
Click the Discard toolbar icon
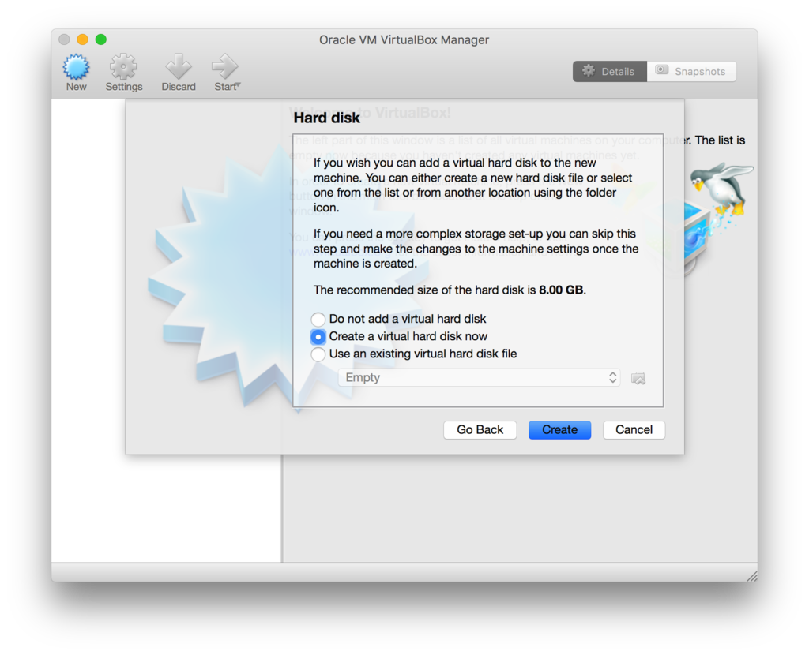(x=179, y=73)
